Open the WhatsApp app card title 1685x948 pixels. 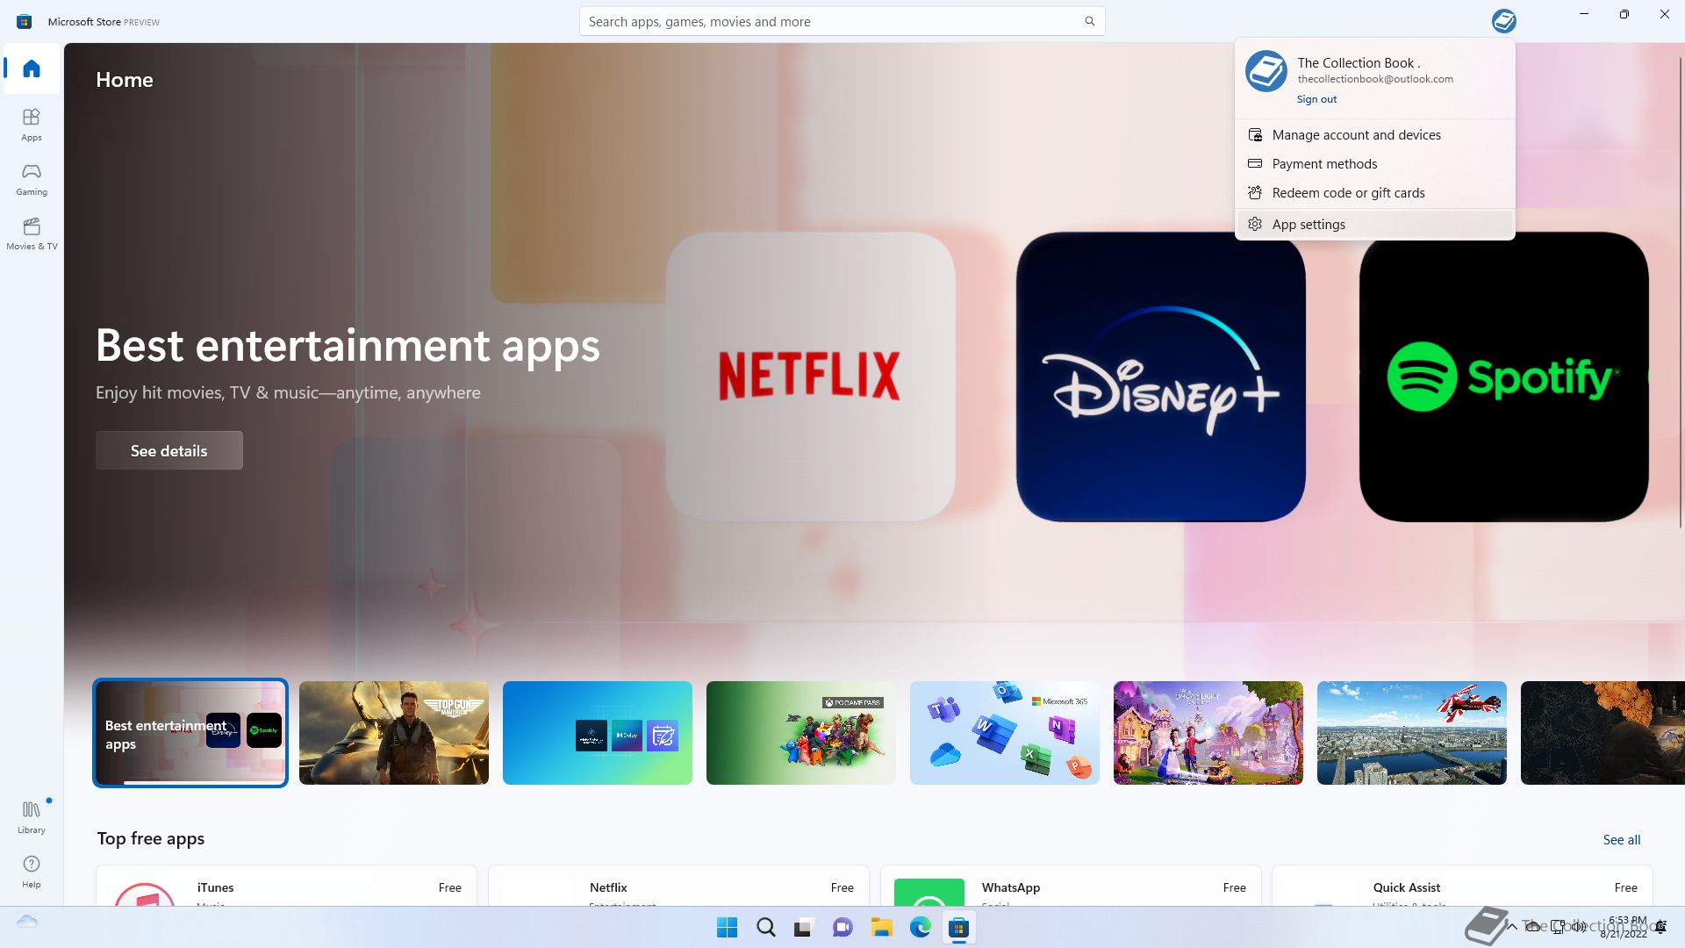pyautogui.click(x=1010, y=887)
